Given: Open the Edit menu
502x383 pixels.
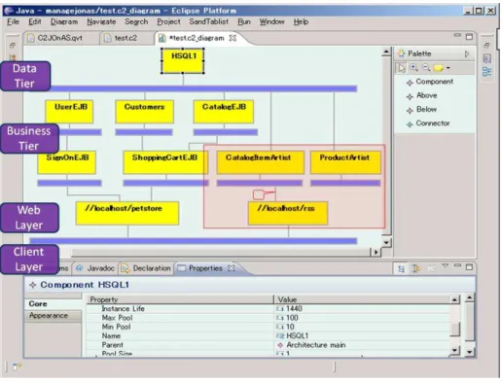Looking at the screenshot, I should pos(35,21).
